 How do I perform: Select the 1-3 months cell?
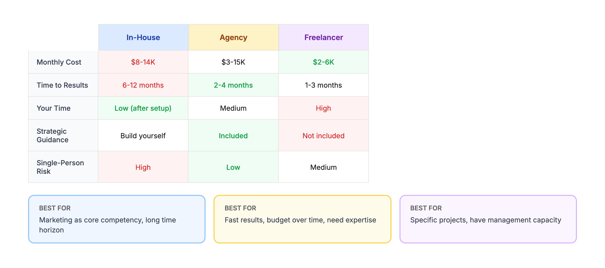(x=324, y=85)
